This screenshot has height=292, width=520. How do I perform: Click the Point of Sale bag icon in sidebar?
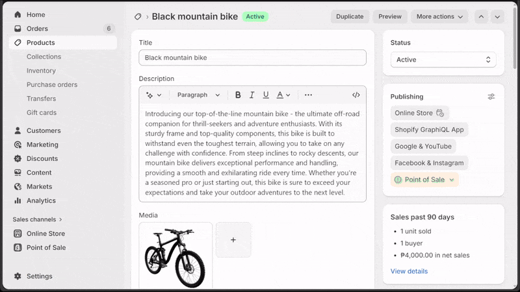pos(18,247)
